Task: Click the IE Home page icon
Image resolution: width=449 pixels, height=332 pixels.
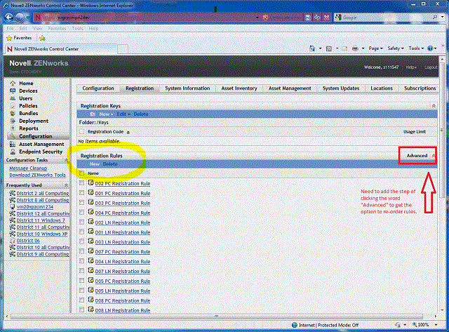Action: point(312,48)
